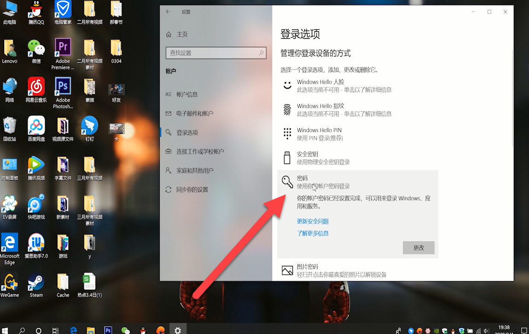Expand the Windows Hello PIN option

point(322,133)
